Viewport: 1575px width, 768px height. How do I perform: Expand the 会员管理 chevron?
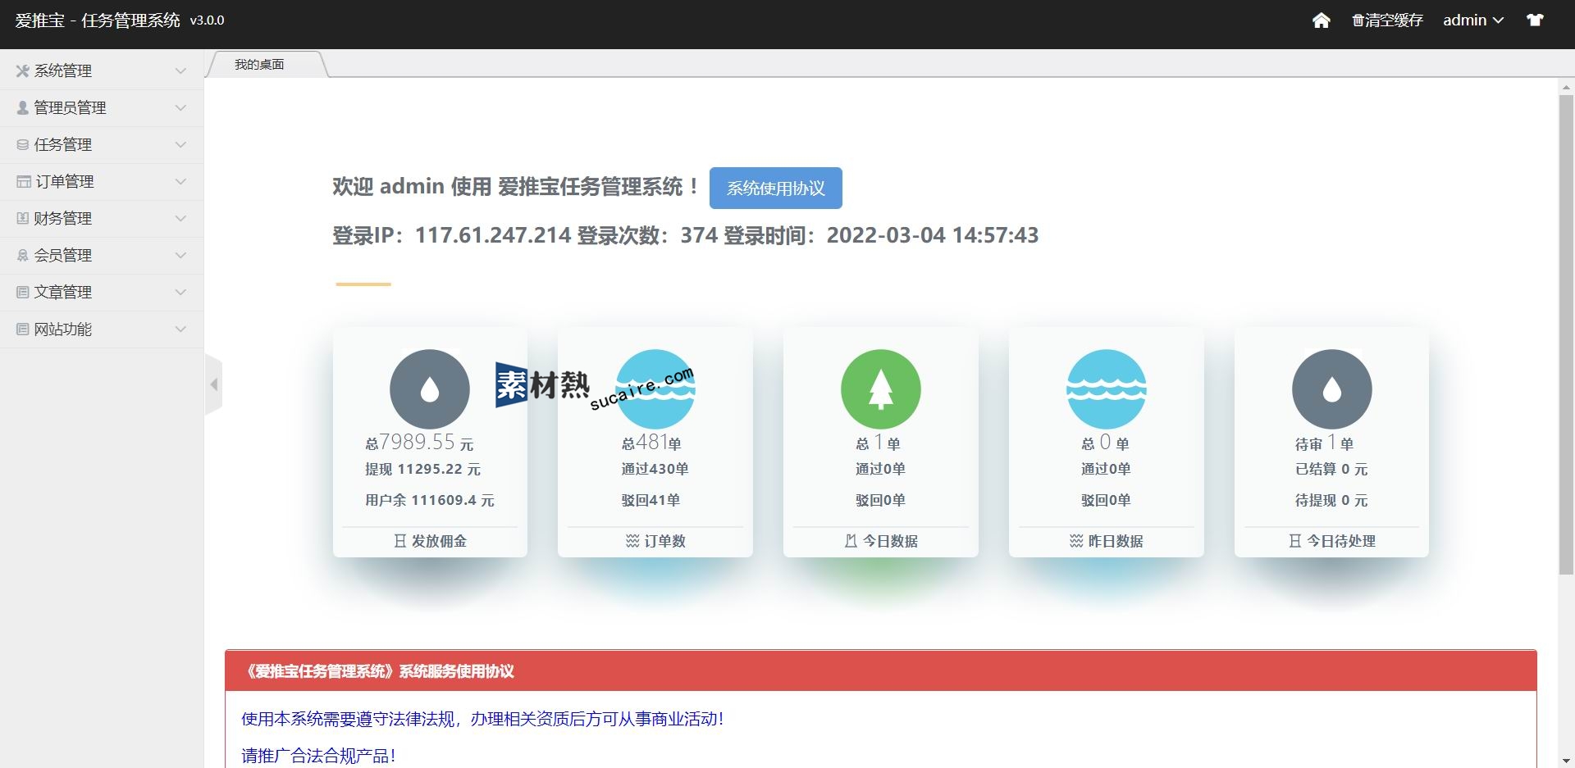[180, 256]
